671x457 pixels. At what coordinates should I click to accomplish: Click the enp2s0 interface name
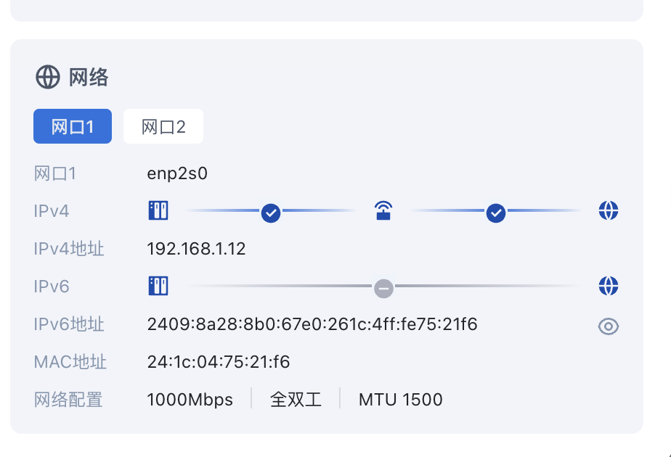pos(177,174)
